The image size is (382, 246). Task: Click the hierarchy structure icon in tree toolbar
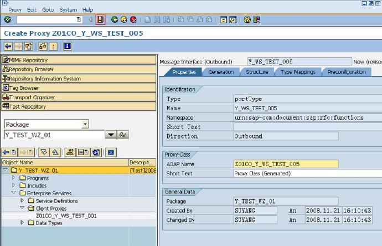[70, 152]
